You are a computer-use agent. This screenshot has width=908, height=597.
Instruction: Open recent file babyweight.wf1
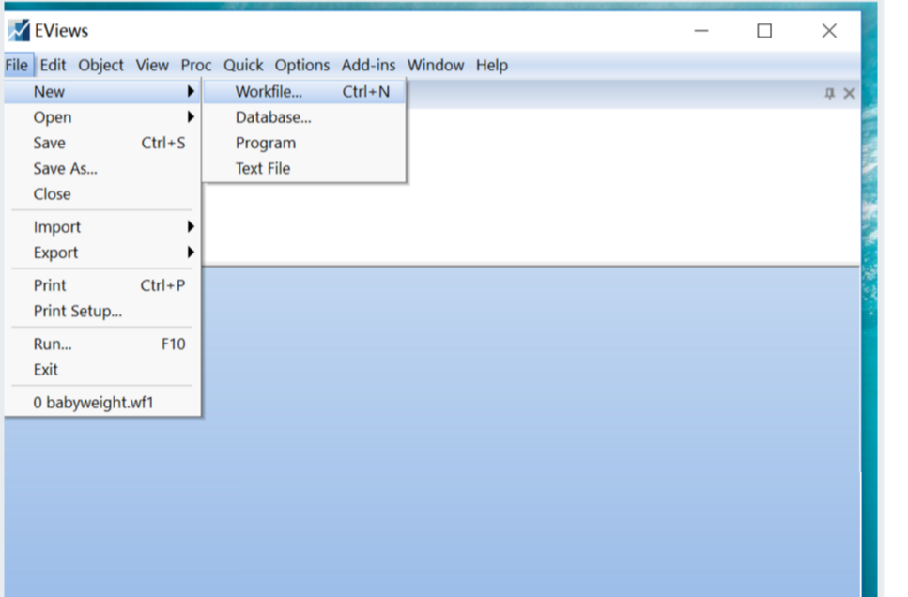(x=102, y=402)
